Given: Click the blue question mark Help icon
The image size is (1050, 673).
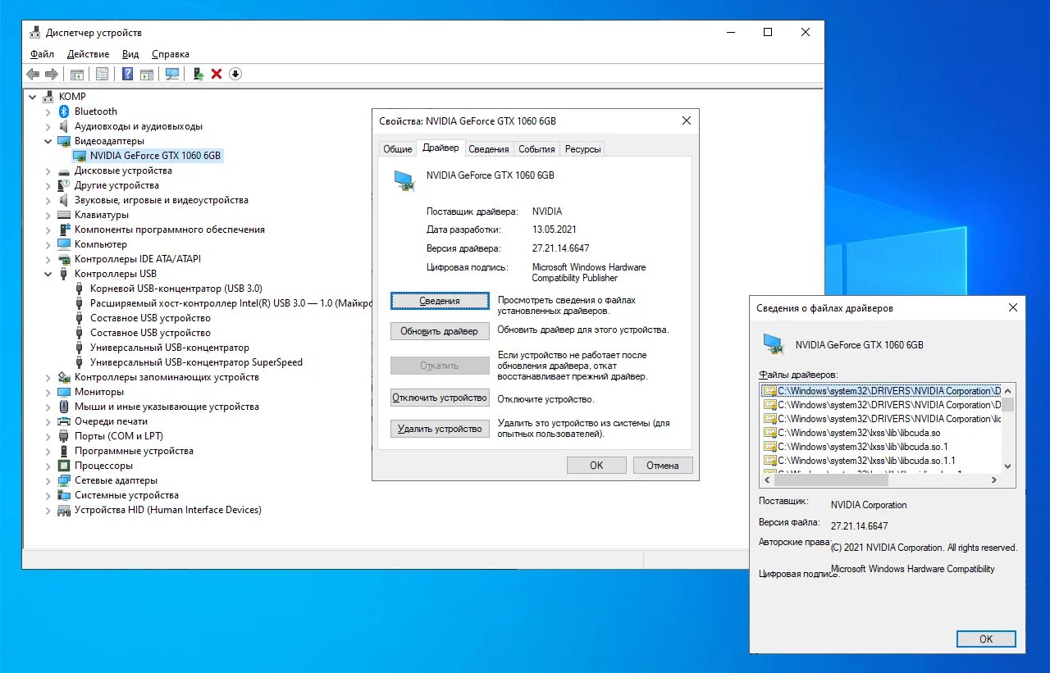Looking at the screenshot, I should click(127, 74).
